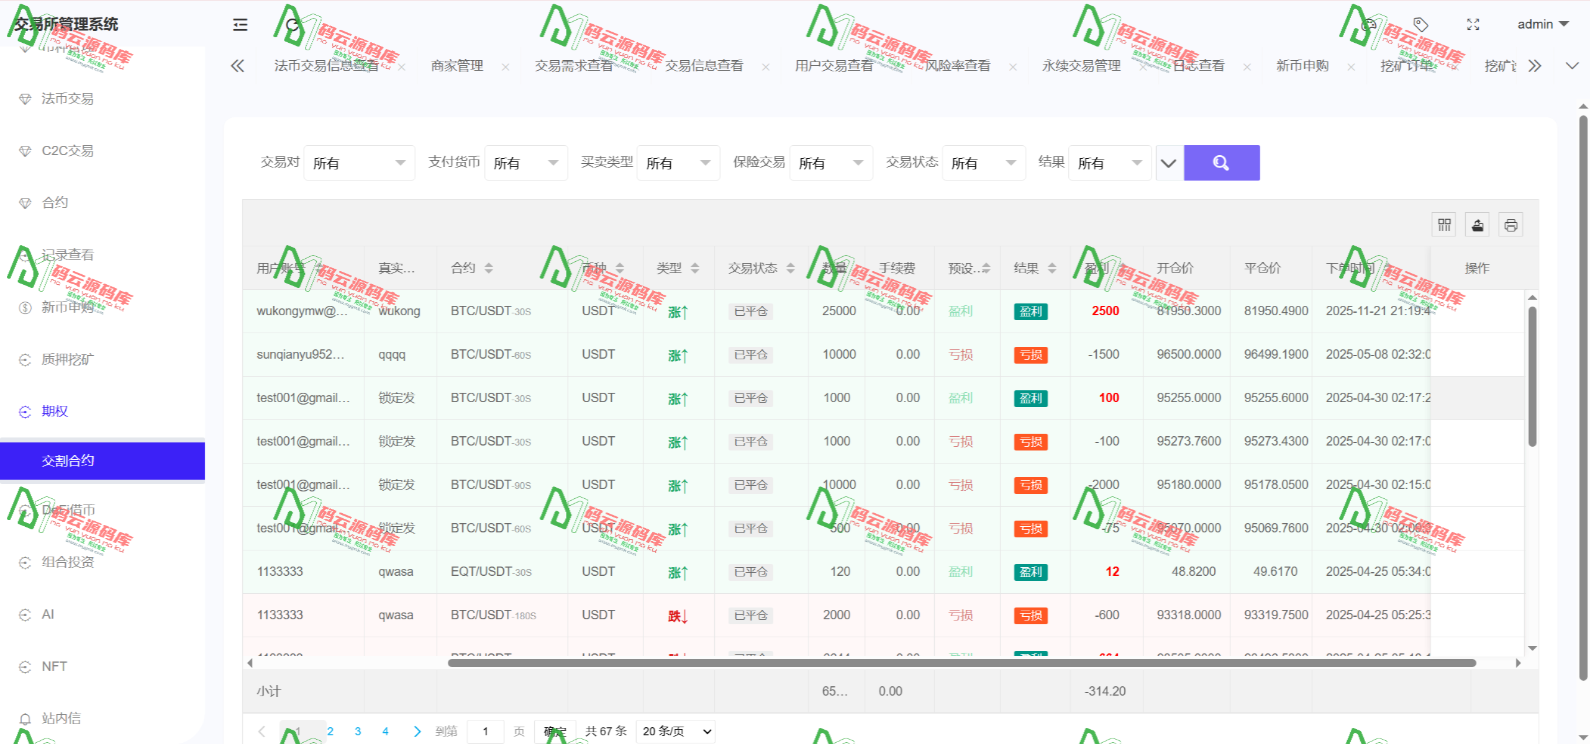Click the theme palette icon in the header
Image resolution: width=1590 pixels, height=744 pixels.
coord(1368,24)
